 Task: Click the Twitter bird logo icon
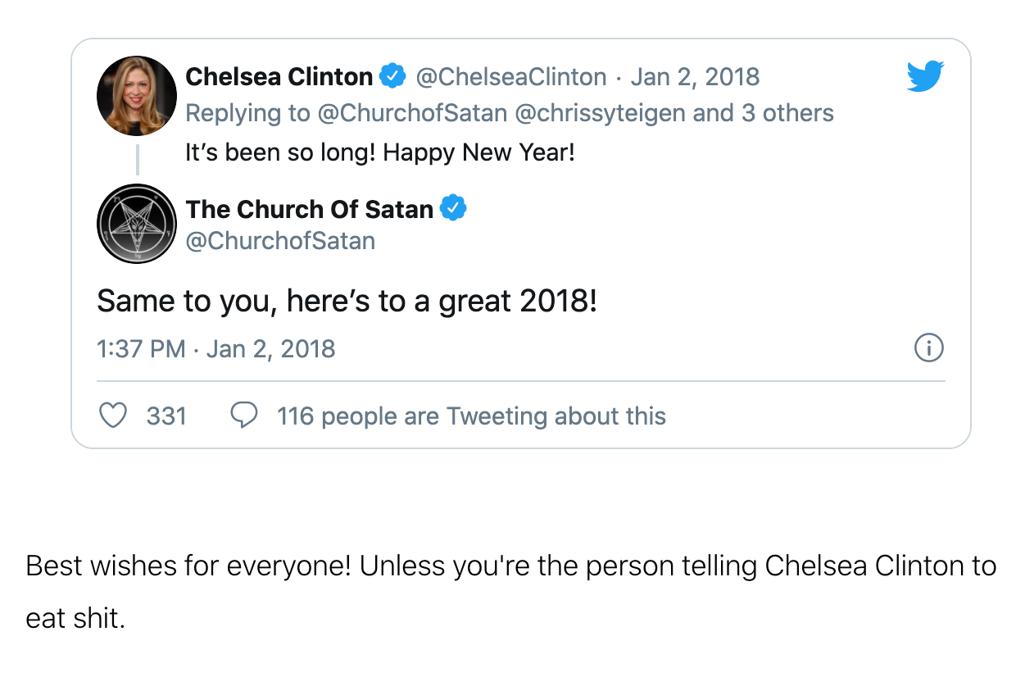(925, 77)
